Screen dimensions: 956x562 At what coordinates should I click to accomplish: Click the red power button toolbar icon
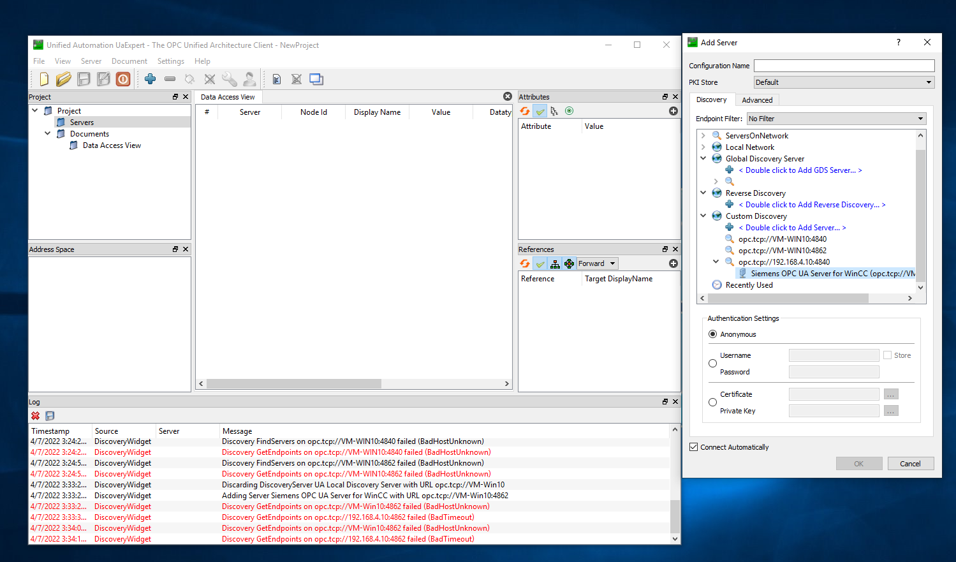123,79
